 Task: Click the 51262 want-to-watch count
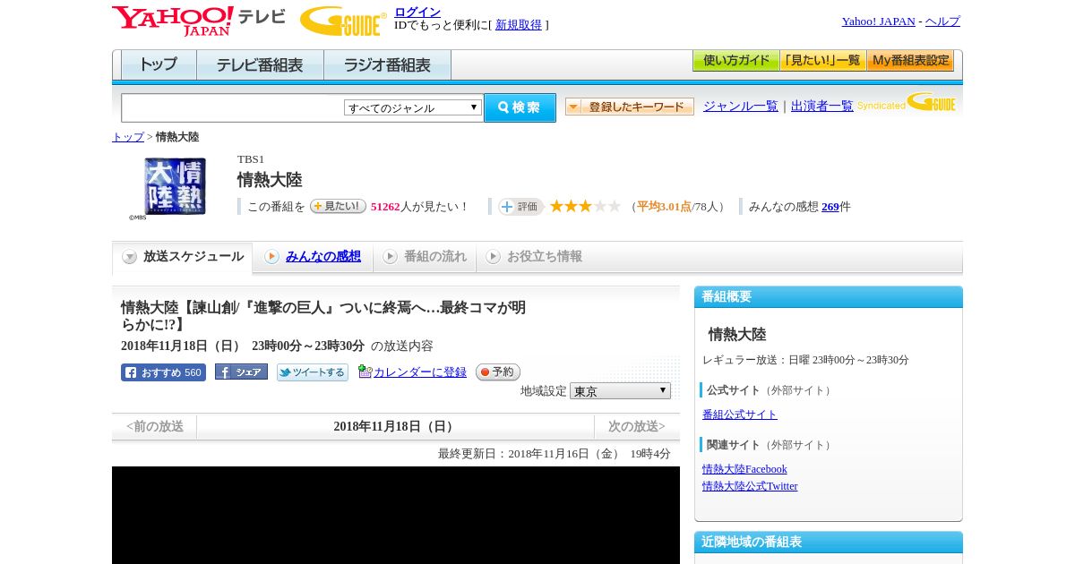(x=385, y=207)
